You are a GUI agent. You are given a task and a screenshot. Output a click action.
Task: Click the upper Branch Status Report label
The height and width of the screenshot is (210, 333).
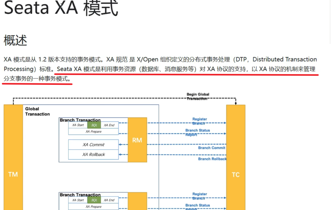coord(197,132)
